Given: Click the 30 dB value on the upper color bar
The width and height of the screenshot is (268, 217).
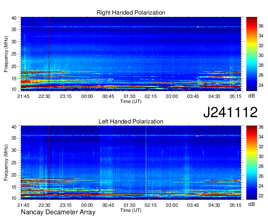Looking at the screenshot, I should pos(261,55).
